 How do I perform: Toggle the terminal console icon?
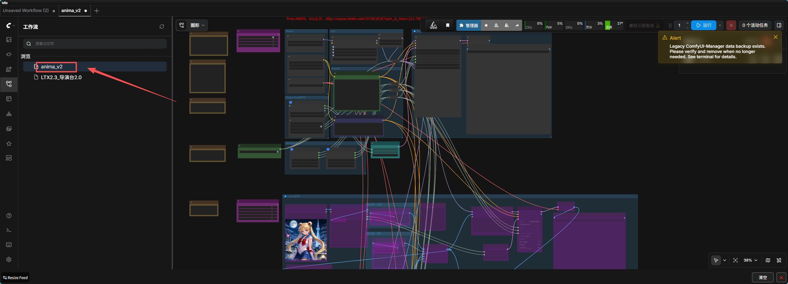click(9, 230)
